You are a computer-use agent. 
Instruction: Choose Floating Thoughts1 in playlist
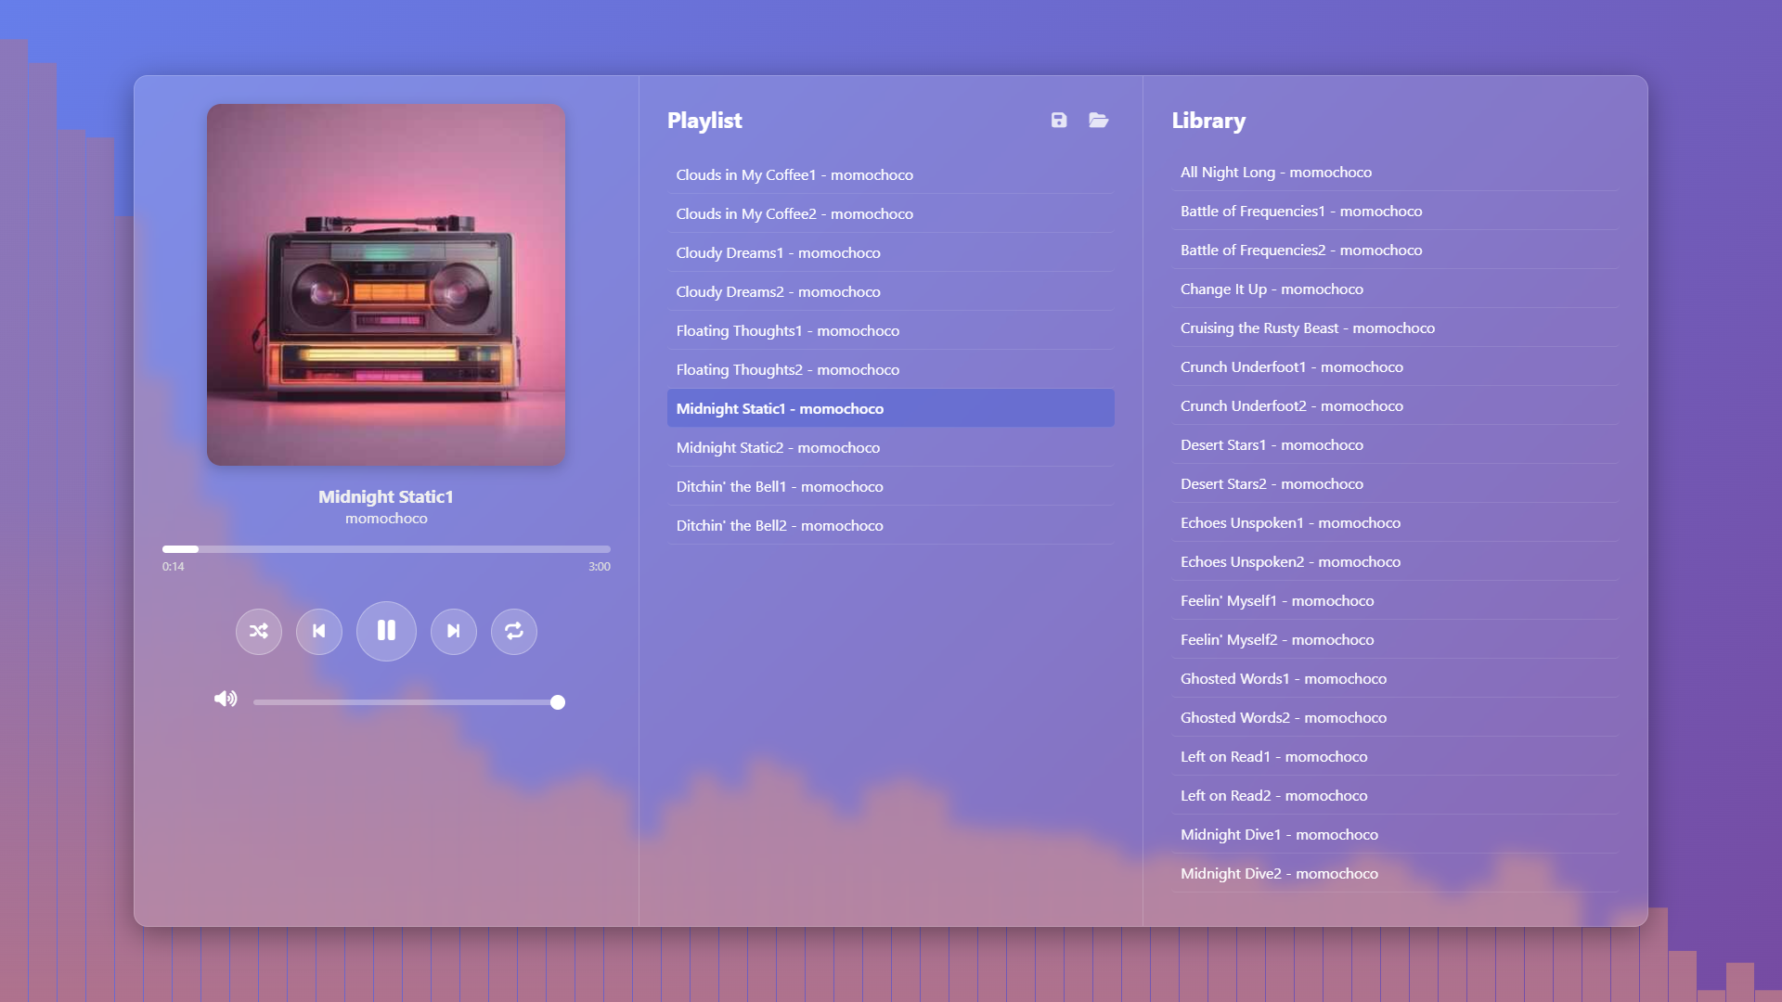[787, 331]
